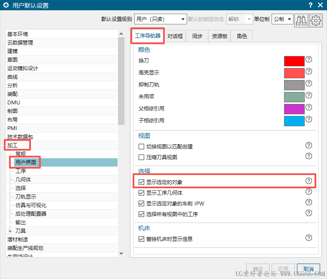Click the 应用 button
The height and width of the screenshot is (279, 327).
pyautogui.click(x=283, y=269)
